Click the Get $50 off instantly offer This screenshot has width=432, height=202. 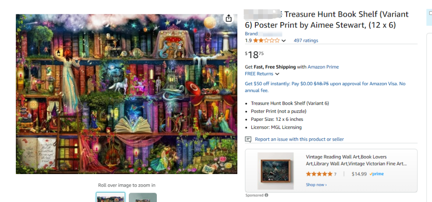tap(325, 87)
